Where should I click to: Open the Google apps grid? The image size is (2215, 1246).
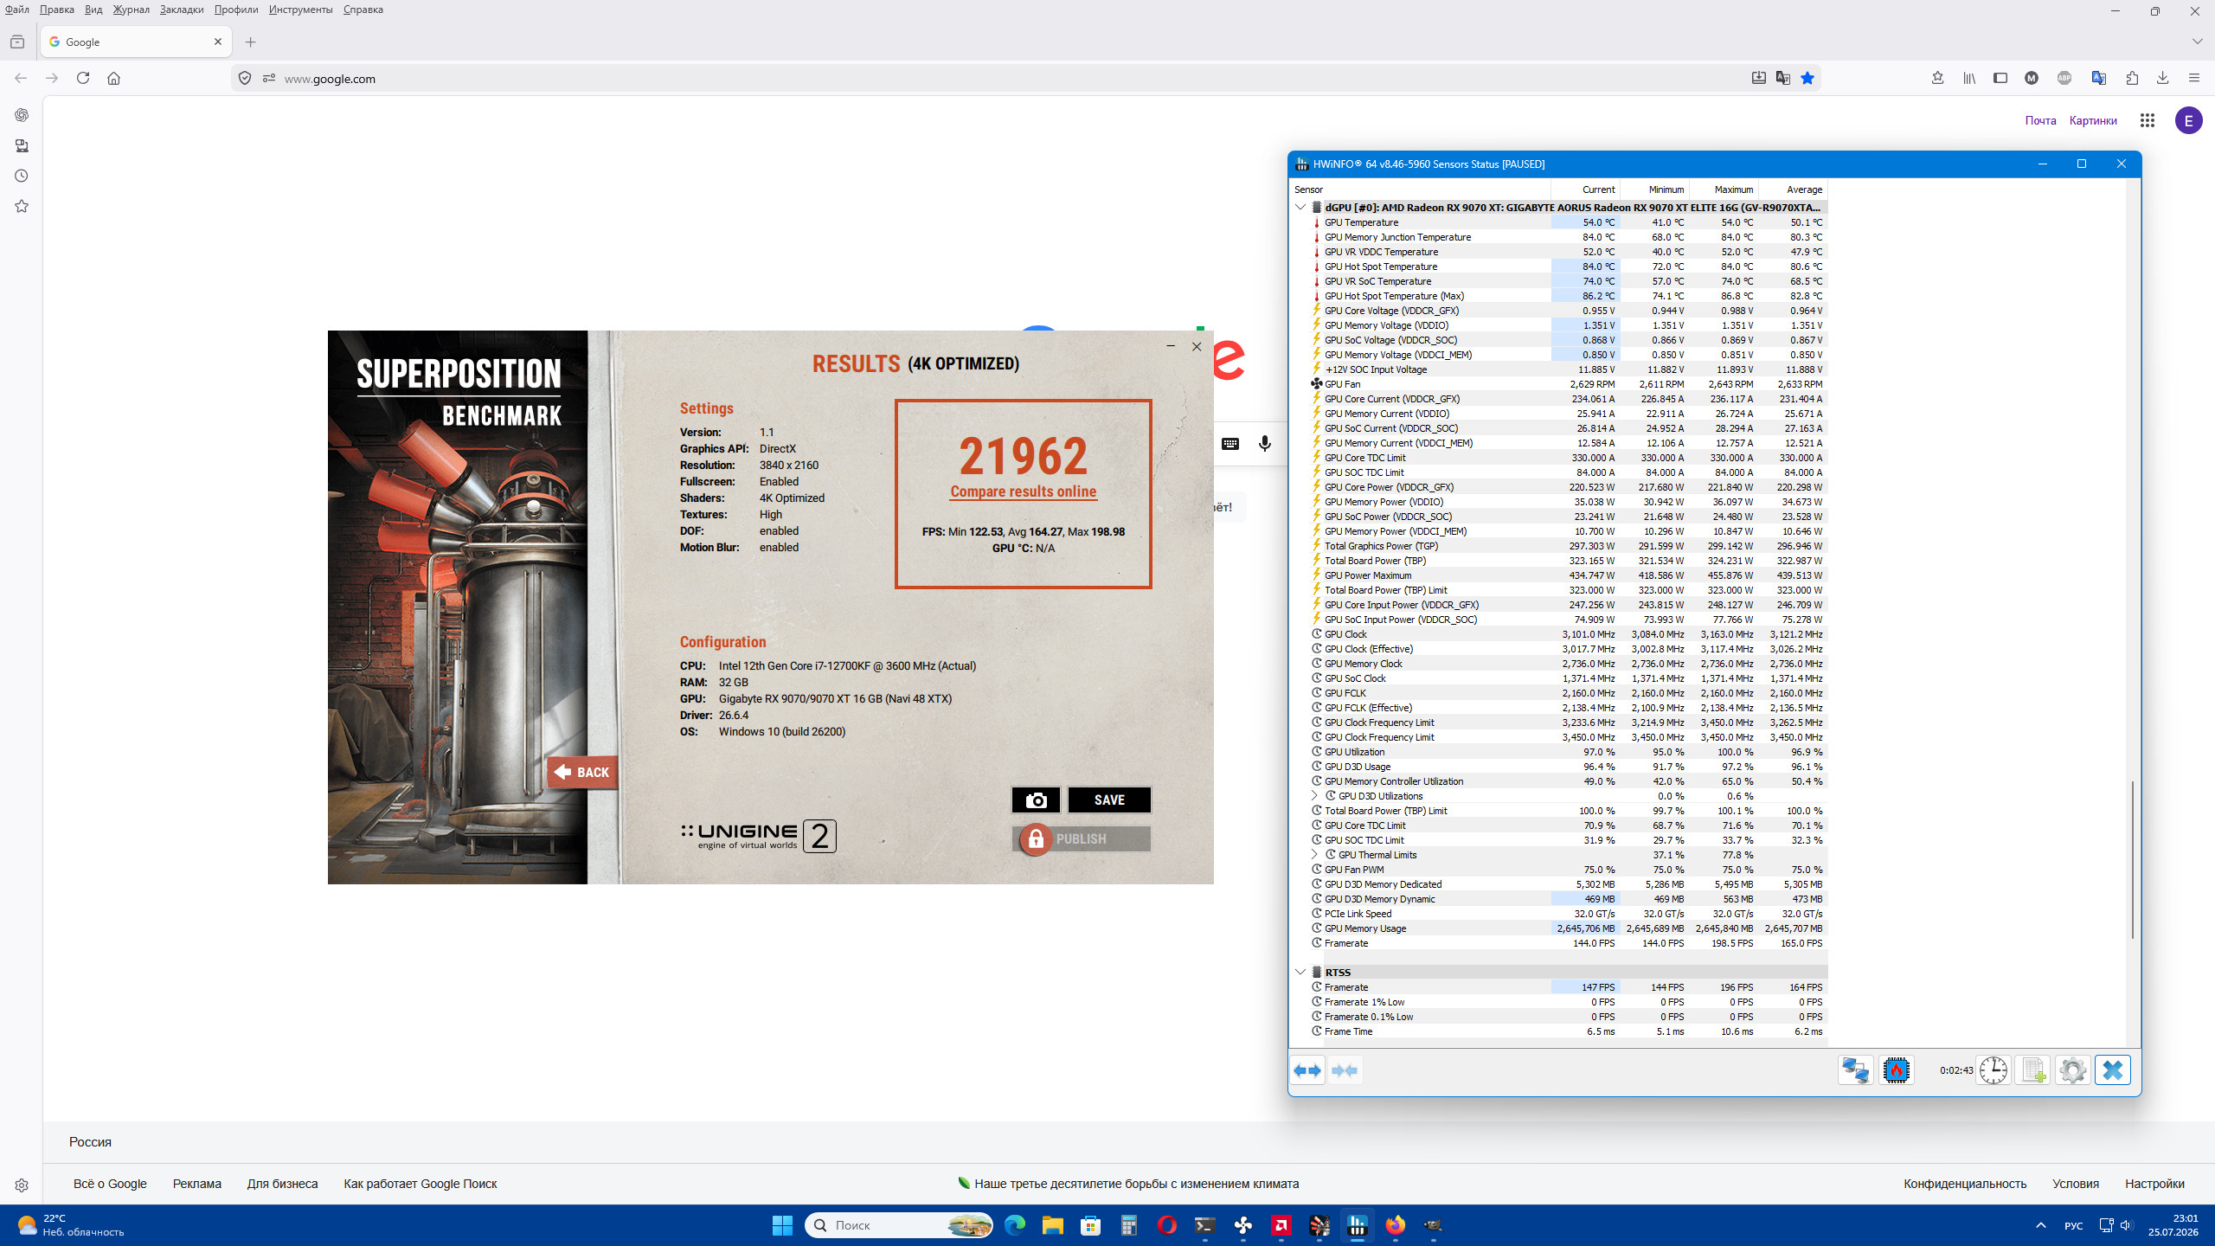click(2148, 120)
